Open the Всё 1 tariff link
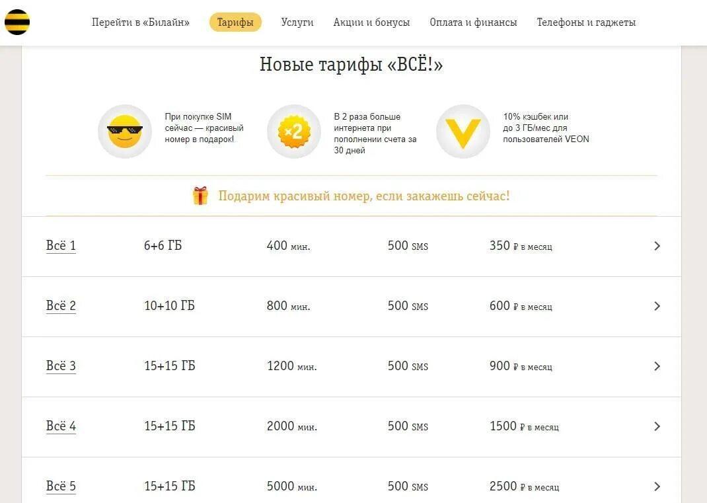 61,246
